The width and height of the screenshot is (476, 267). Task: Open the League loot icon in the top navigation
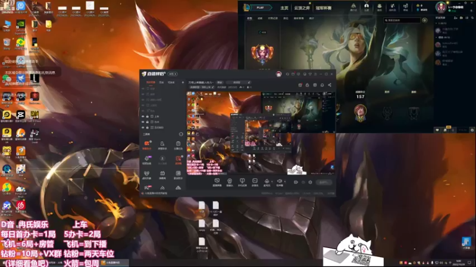pos(393,7)
